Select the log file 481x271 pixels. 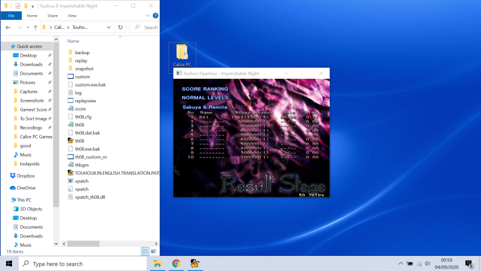pos(78,93)
